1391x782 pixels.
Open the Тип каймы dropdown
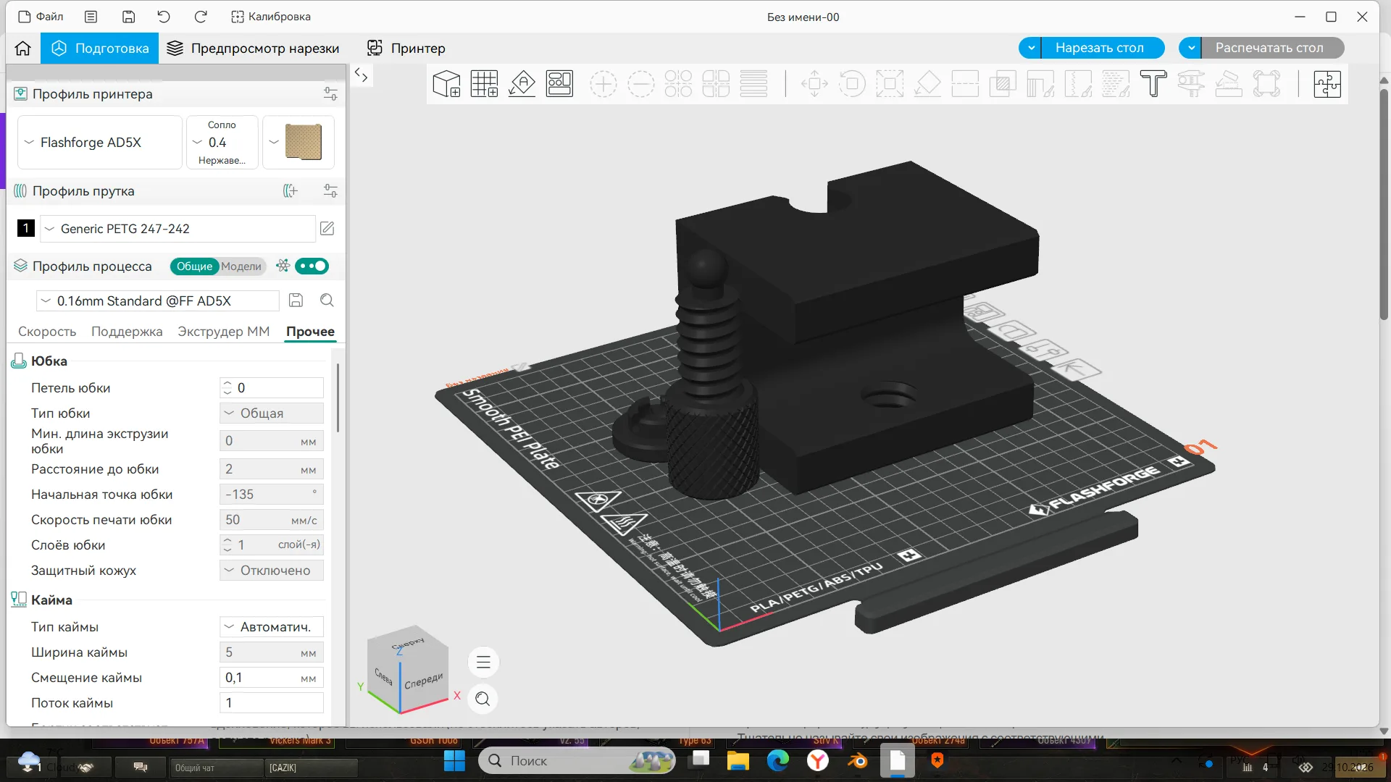tap(272, 627)
